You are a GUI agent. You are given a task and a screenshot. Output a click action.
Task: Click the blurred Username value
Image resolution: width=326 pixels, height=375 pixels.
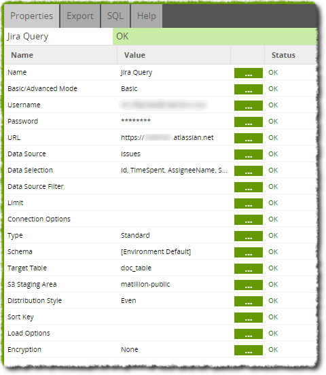click(x=164, y=105)
